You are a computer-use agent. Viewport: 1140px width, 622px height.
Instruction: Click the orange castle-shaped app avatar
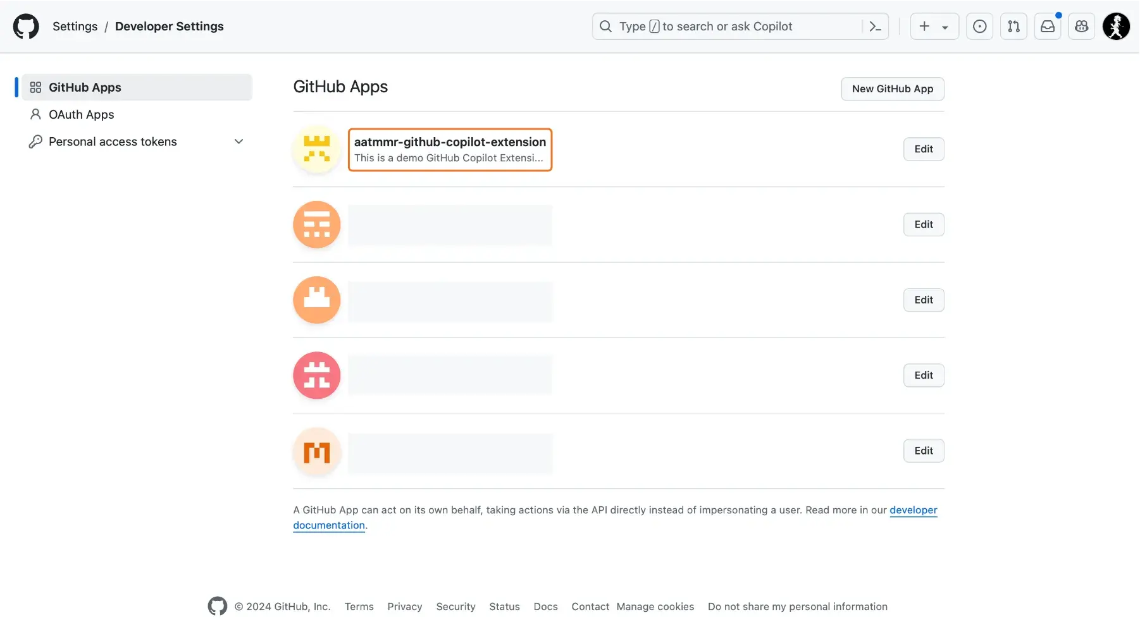pos(317,300)
